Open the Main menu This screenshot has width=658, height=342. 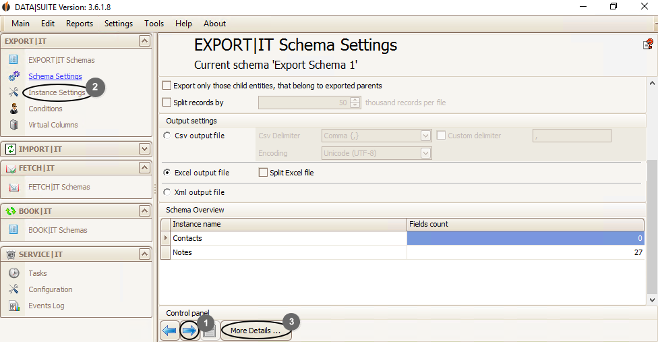coord(20,24)
